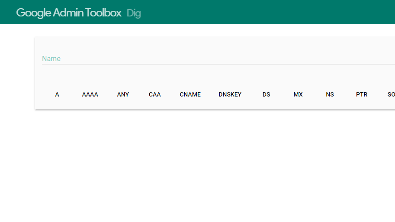
Task: Choose the ANY record type
Action: pyautogui.click(x=123, y=94)
